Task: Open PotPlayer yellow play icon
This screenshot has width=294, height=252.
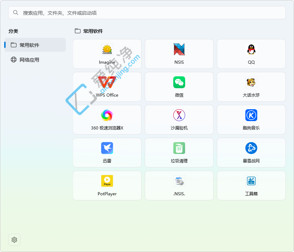Action: click(x=107, y=181)
